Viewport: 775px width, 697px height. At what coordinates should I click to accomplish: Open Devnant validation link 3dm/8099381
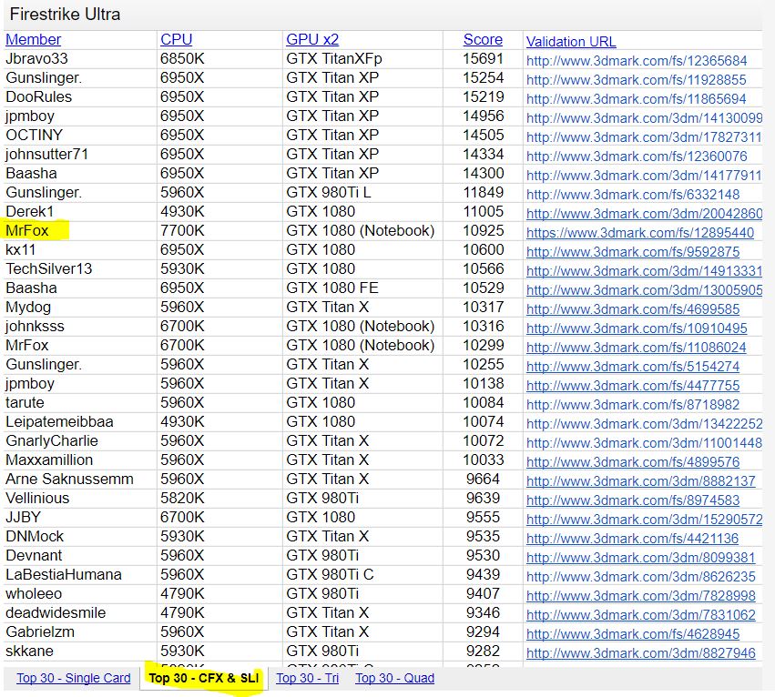640,558
